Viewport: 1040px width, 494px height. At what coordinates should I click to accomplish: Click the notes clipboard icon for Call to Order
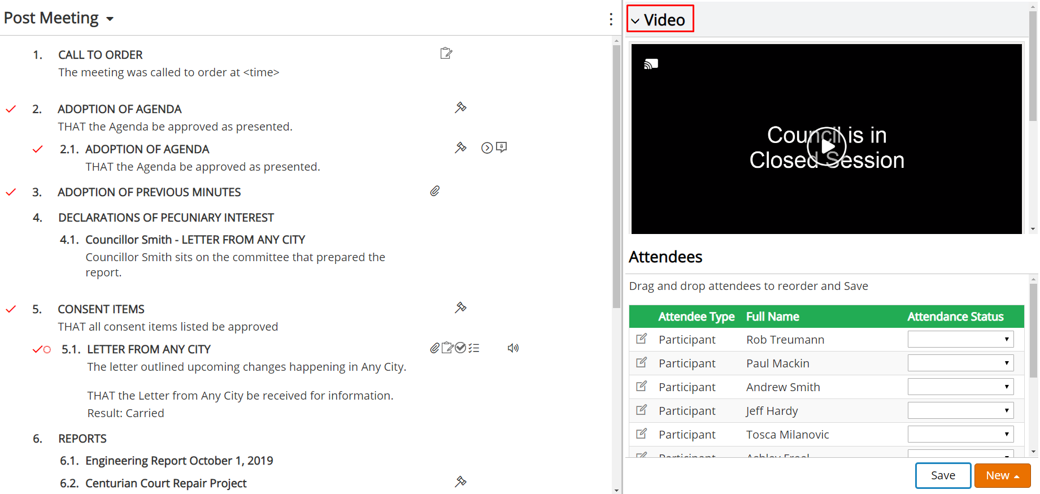coord(446,53)
